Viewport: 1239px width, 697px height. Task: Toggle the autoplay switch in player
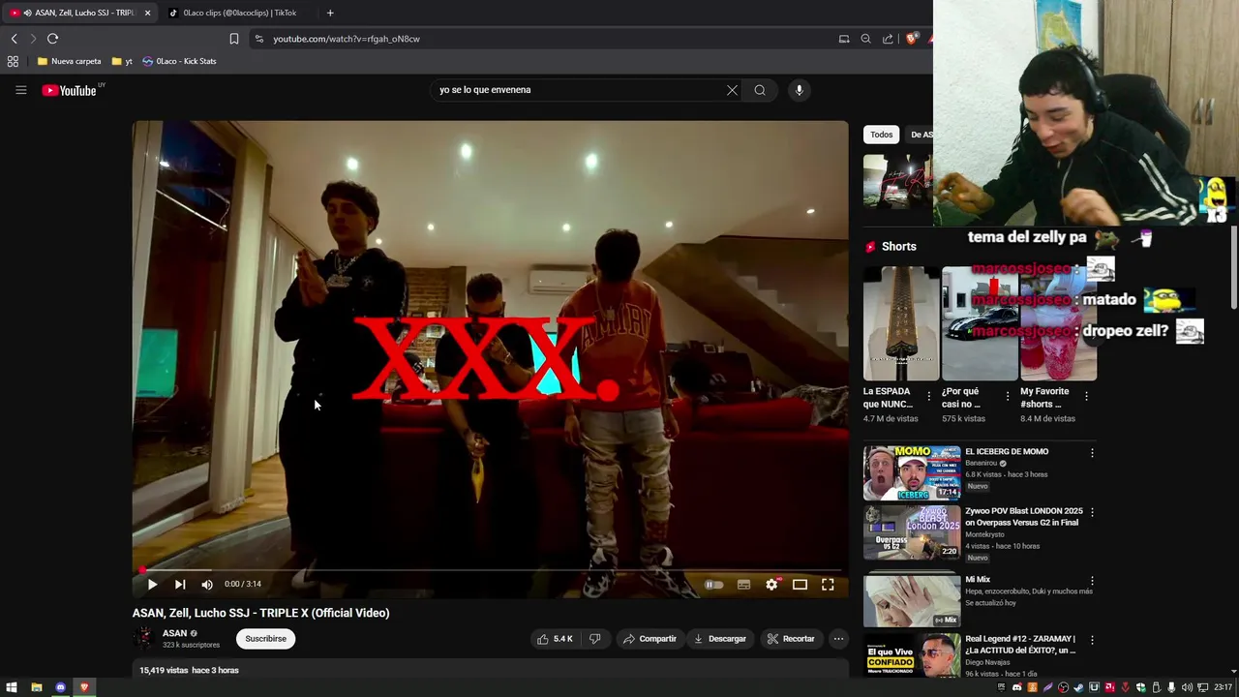713,585
